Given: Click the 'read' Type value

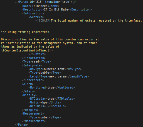Looking at the screenshot, I should click(35, 61).
